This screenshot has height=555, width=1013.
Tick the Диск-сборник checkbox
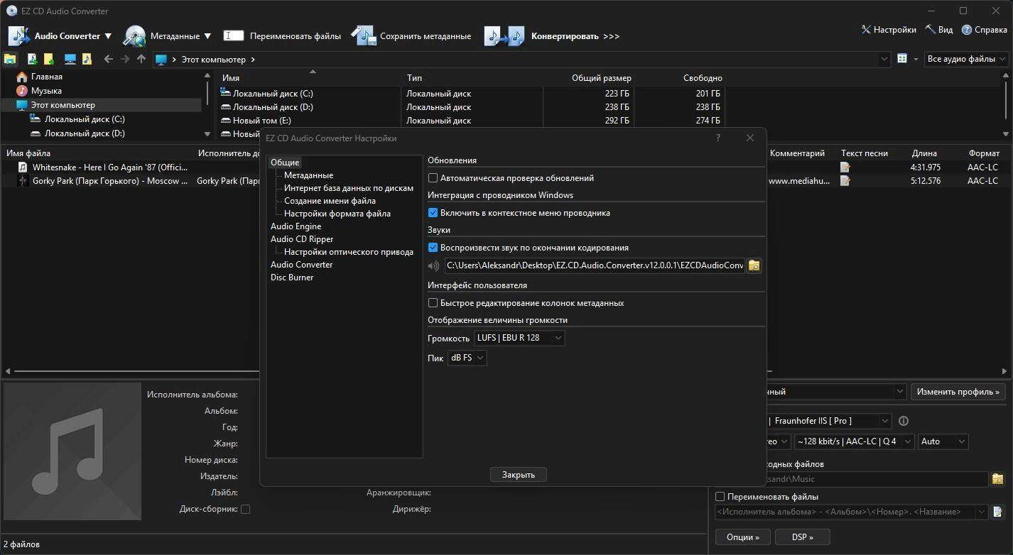[x=245, y=509]
